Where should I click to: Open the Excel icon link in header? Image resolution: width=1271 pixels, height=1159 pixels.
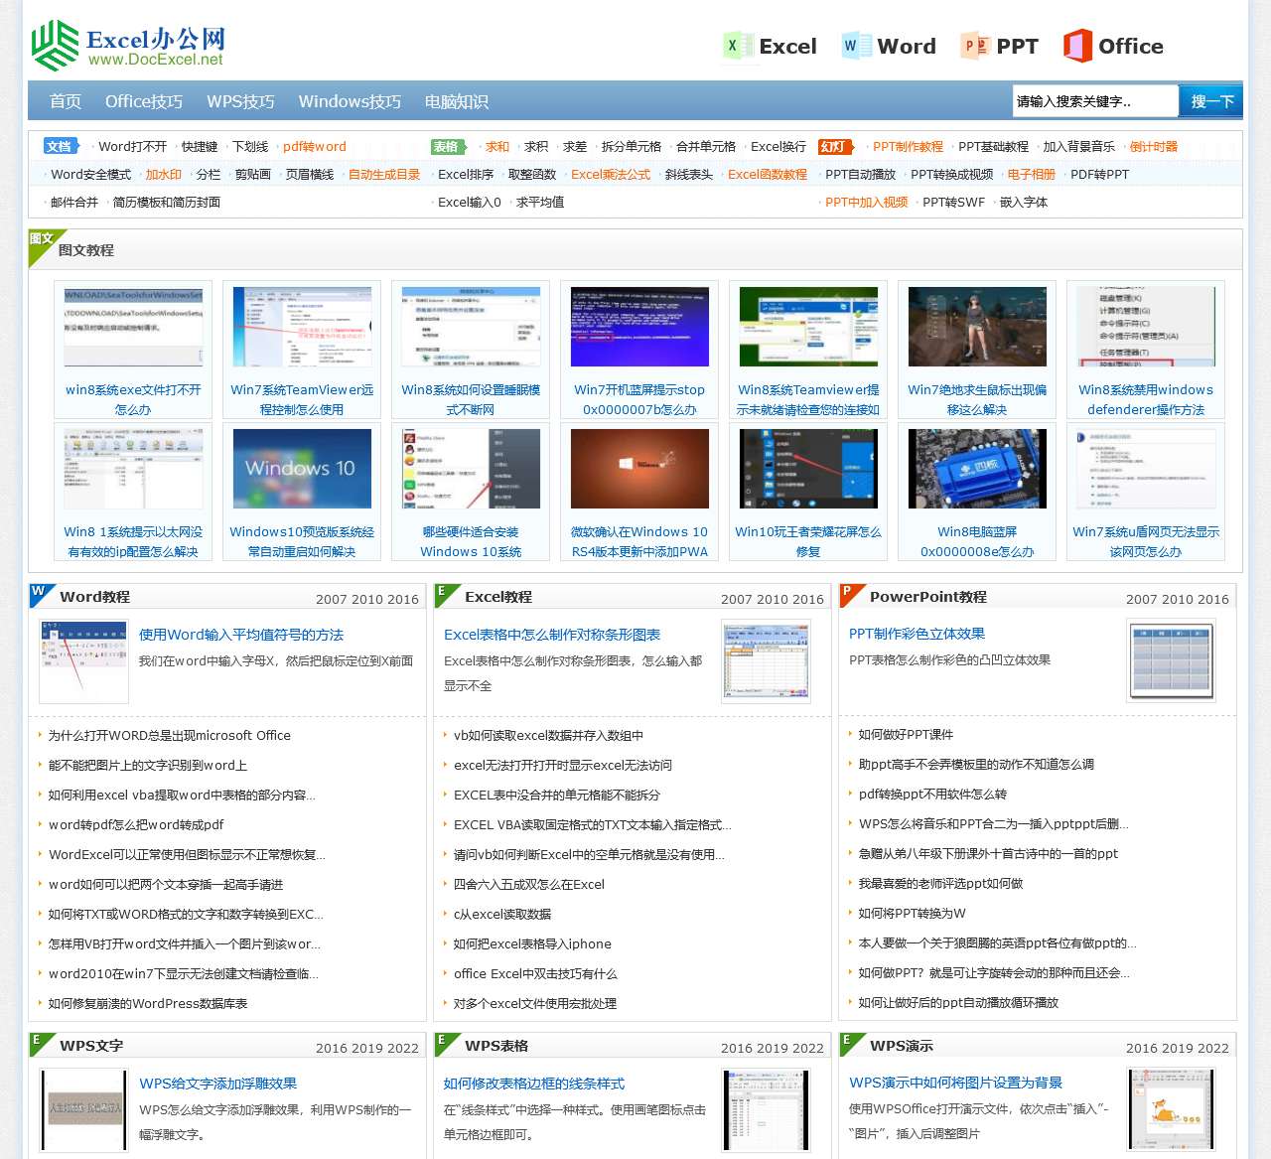[770, 46]
